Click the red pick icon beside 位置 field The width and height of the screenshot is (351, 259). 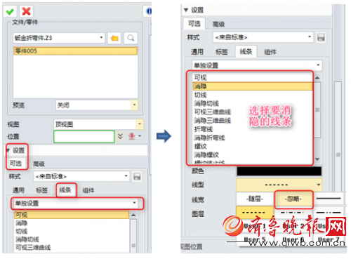click(x=132, y=136)
